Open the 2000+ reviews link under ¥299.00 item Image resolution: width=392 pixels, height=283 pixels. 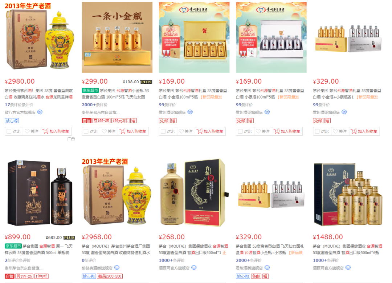tap(94, 105)
